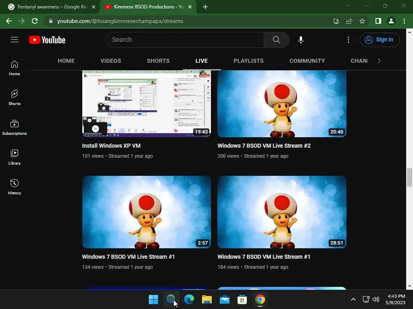The image size is (413, 309).
Task: Open Chrome tab search dropdown
Action: coord(348,6)
